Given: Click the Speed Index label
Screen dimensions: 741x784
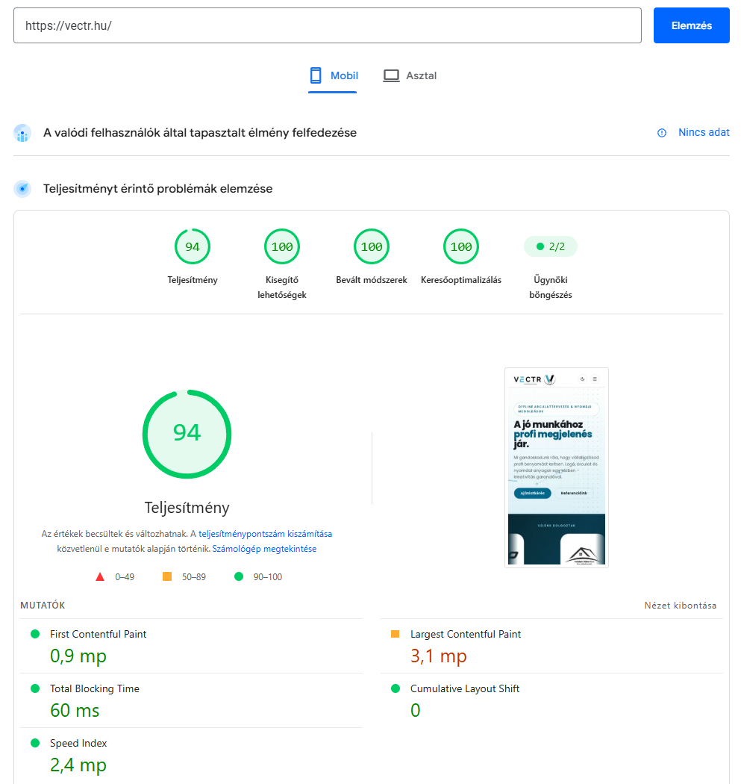Looking at the screenshot, I should 78,743.
